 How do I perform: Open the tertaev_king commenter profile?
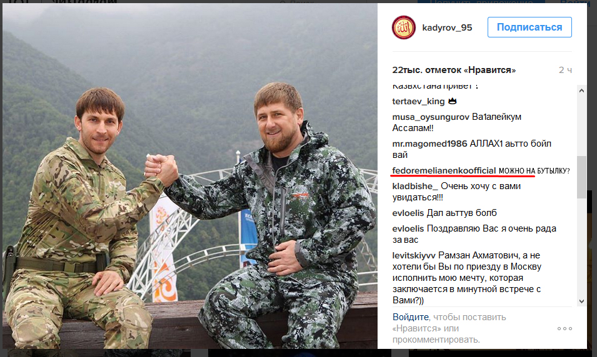(418, 102)
